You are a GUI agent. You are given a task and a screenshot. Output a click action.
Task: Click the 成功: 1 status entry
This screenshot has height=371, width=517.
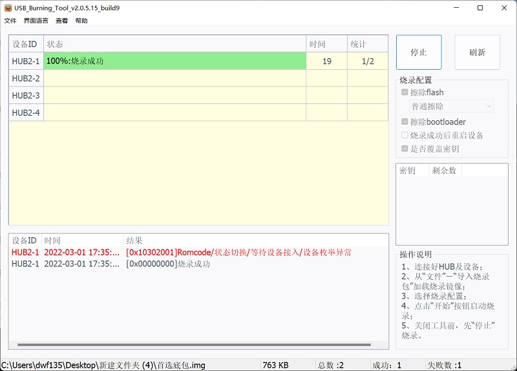[x=386, y=365]
